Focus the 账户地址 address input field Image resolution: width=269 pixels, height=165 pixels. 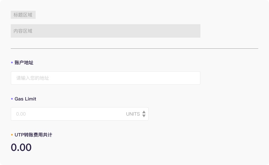click(x=106, y=78)
